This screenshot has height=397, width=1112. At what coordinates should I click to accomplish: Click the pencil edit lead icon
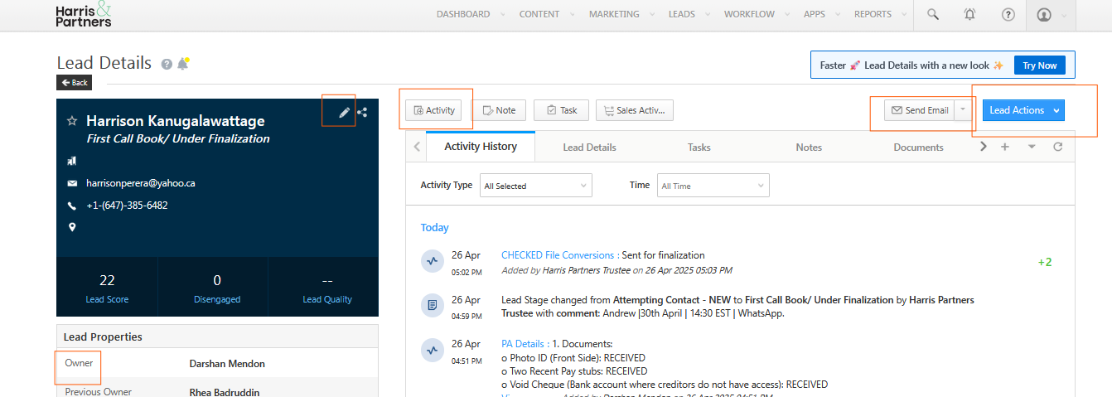click(x=345, y=112)
